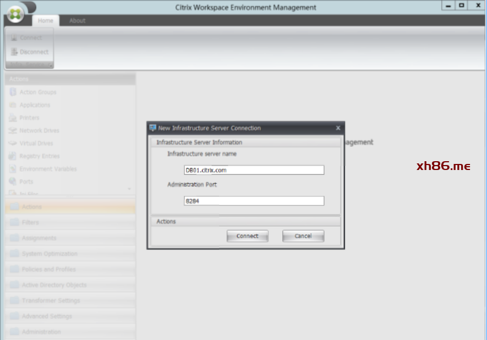Cancel the New Infrastructure Server Connection dialog

pos(303,236)
